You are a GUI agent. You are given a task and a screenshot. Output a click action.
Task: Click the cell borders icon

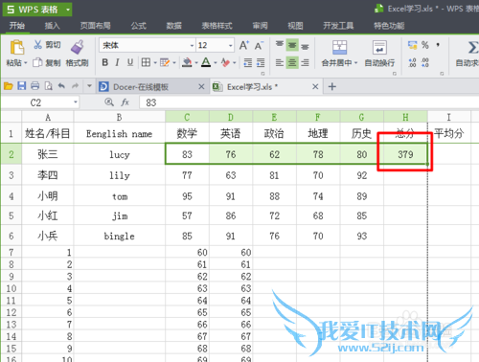(146, 62)
